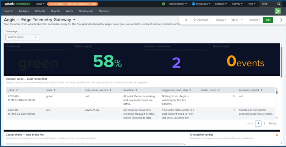This screenshot has width=286, height=147.
Task: Click the red state cell
Action: coord(48,110)
